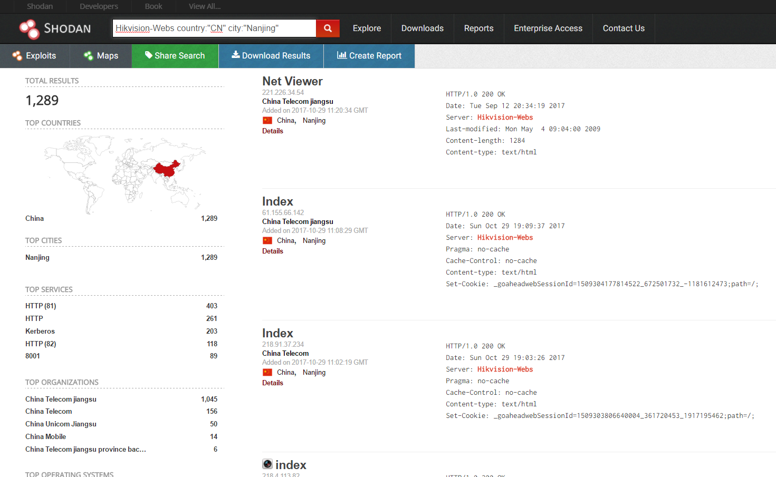Filter by plain HTTP service
The height and width of the screenshot is (477, 776).
pyautogui.click(x=34, y=318)
